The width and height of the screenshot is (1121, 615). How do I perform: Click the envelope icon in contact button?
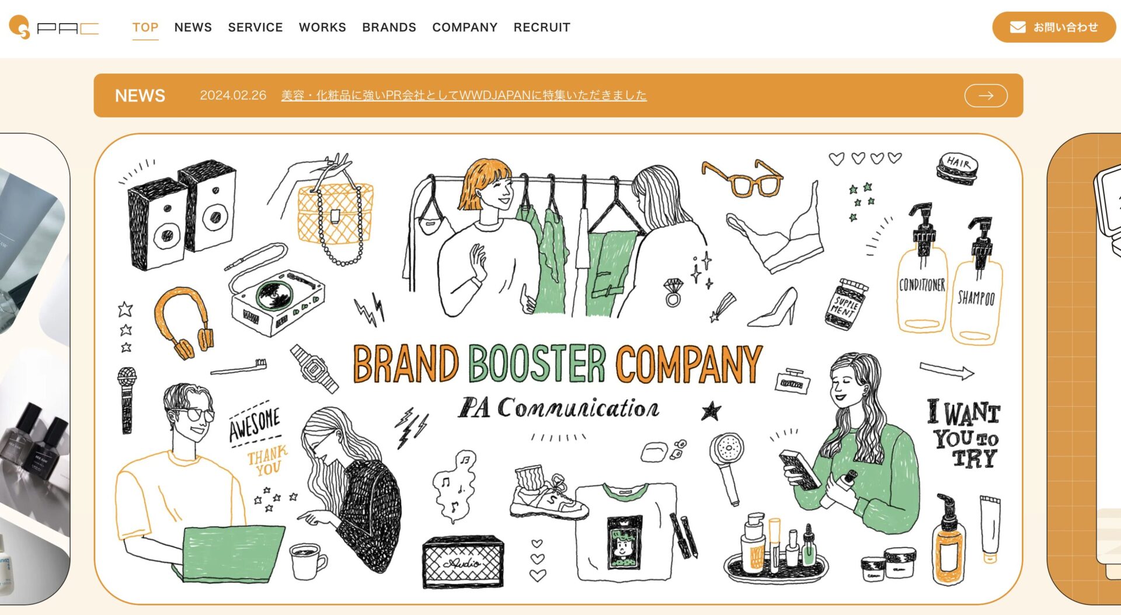[1018, 27]
